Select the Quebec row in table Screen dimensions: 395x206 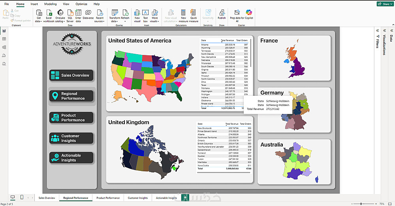tap(224, 156)
